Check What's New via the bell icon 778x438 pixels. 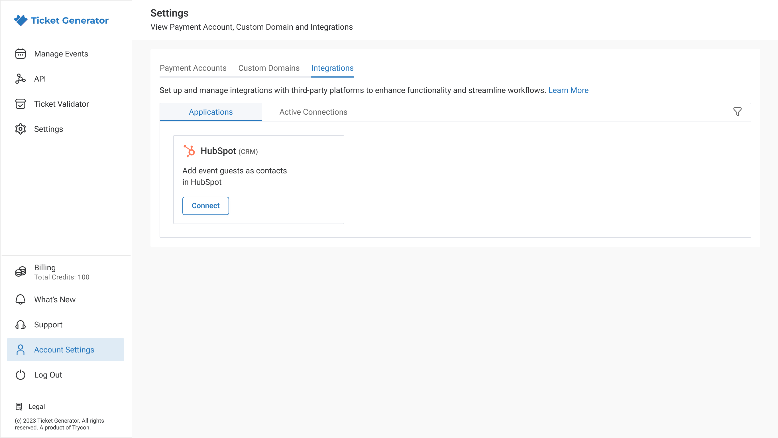click(x=20, y=300)
